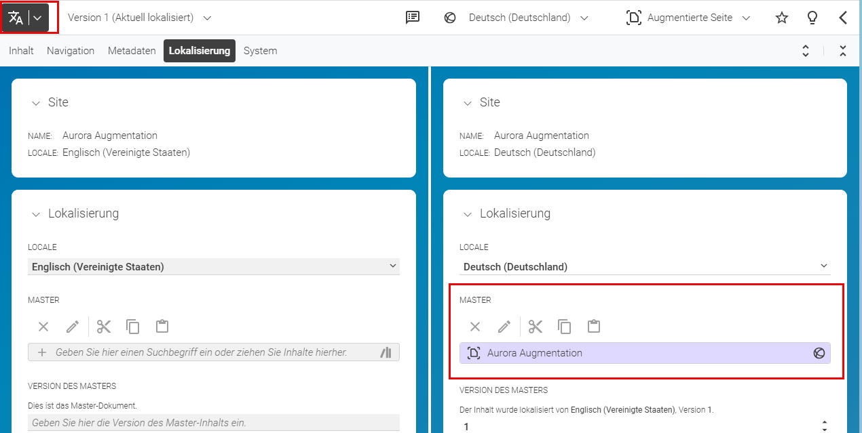Click copy icon in right Master toolbar

coord(565,327)
